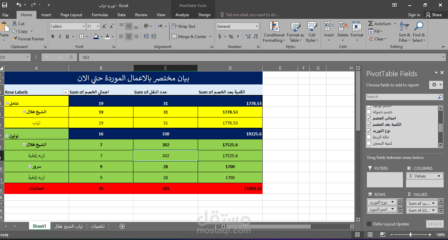Open the Row Labels filter dropdown
This screenshot has height=240, width=448.
click(65, 92)
